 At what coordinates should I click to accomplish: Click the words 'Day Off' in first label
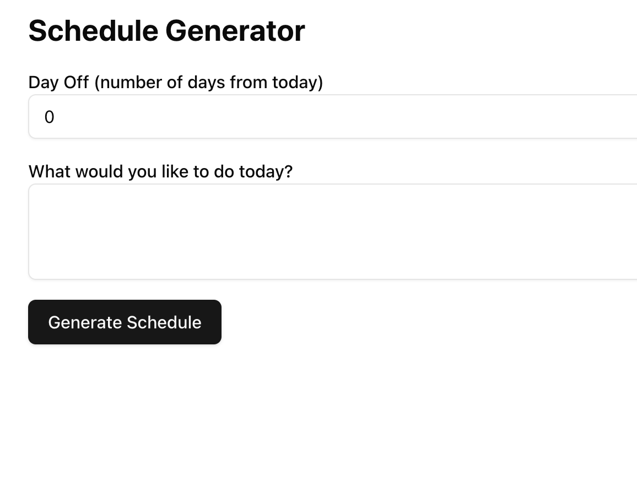point(58,82)
